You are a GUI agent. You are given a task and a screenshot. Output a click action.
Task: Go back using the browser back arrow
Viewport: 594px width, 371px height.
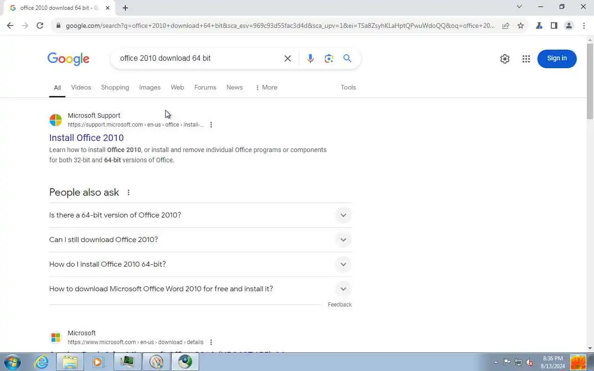(x=10, y=26)
